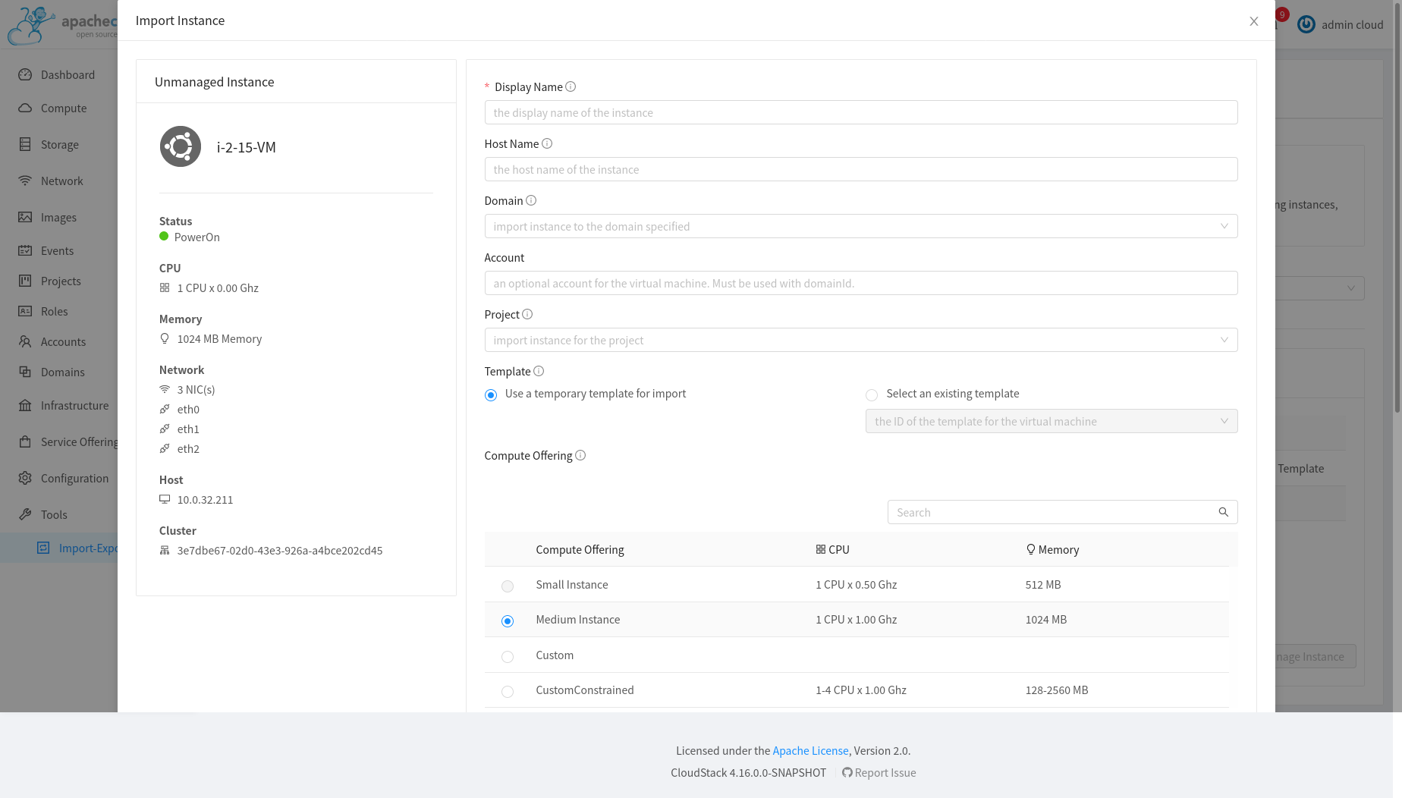Select the Small Instance compute offering

(507, 586)
